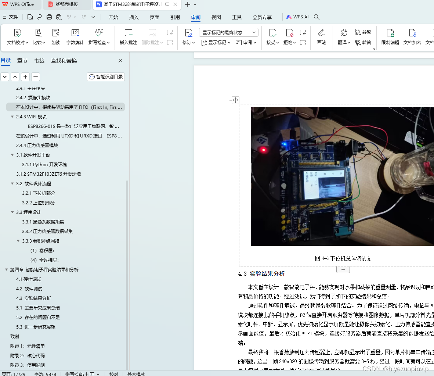Start the 朗读 read-aloud tool
This screenshot has width=434, height=376.
click(56, 37)
